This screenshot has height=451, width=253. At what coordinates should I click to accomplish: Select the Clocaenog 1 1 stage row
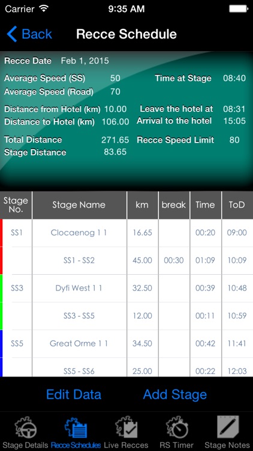point(126,233)
